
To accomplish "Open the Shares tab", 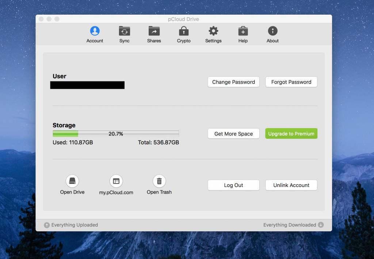I will point(154,34).
